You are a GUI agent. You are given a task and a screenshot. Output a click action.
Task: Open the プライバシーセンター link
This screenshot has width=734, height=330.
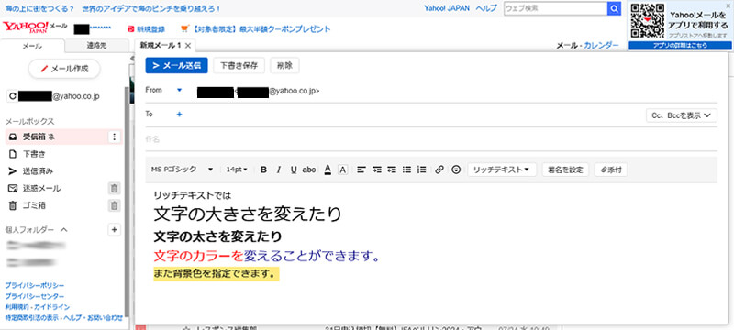coord(35,296)
